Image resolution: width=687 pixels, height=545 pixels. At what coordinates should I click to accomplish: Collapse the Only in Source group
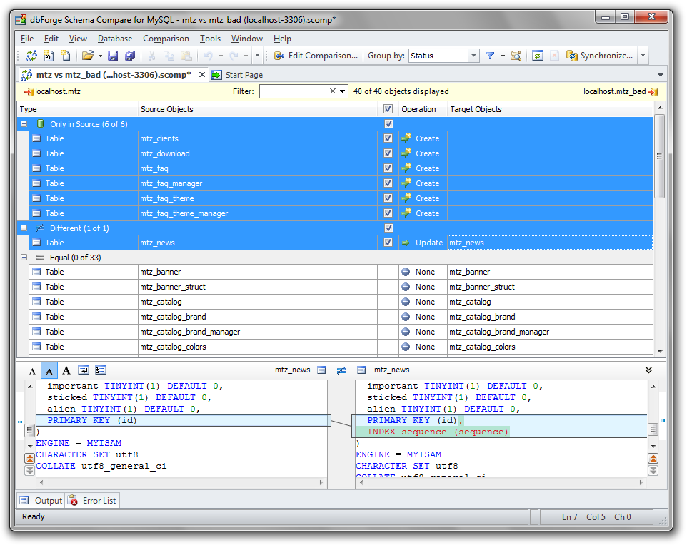pyautogui.click(x=24, y=124)
